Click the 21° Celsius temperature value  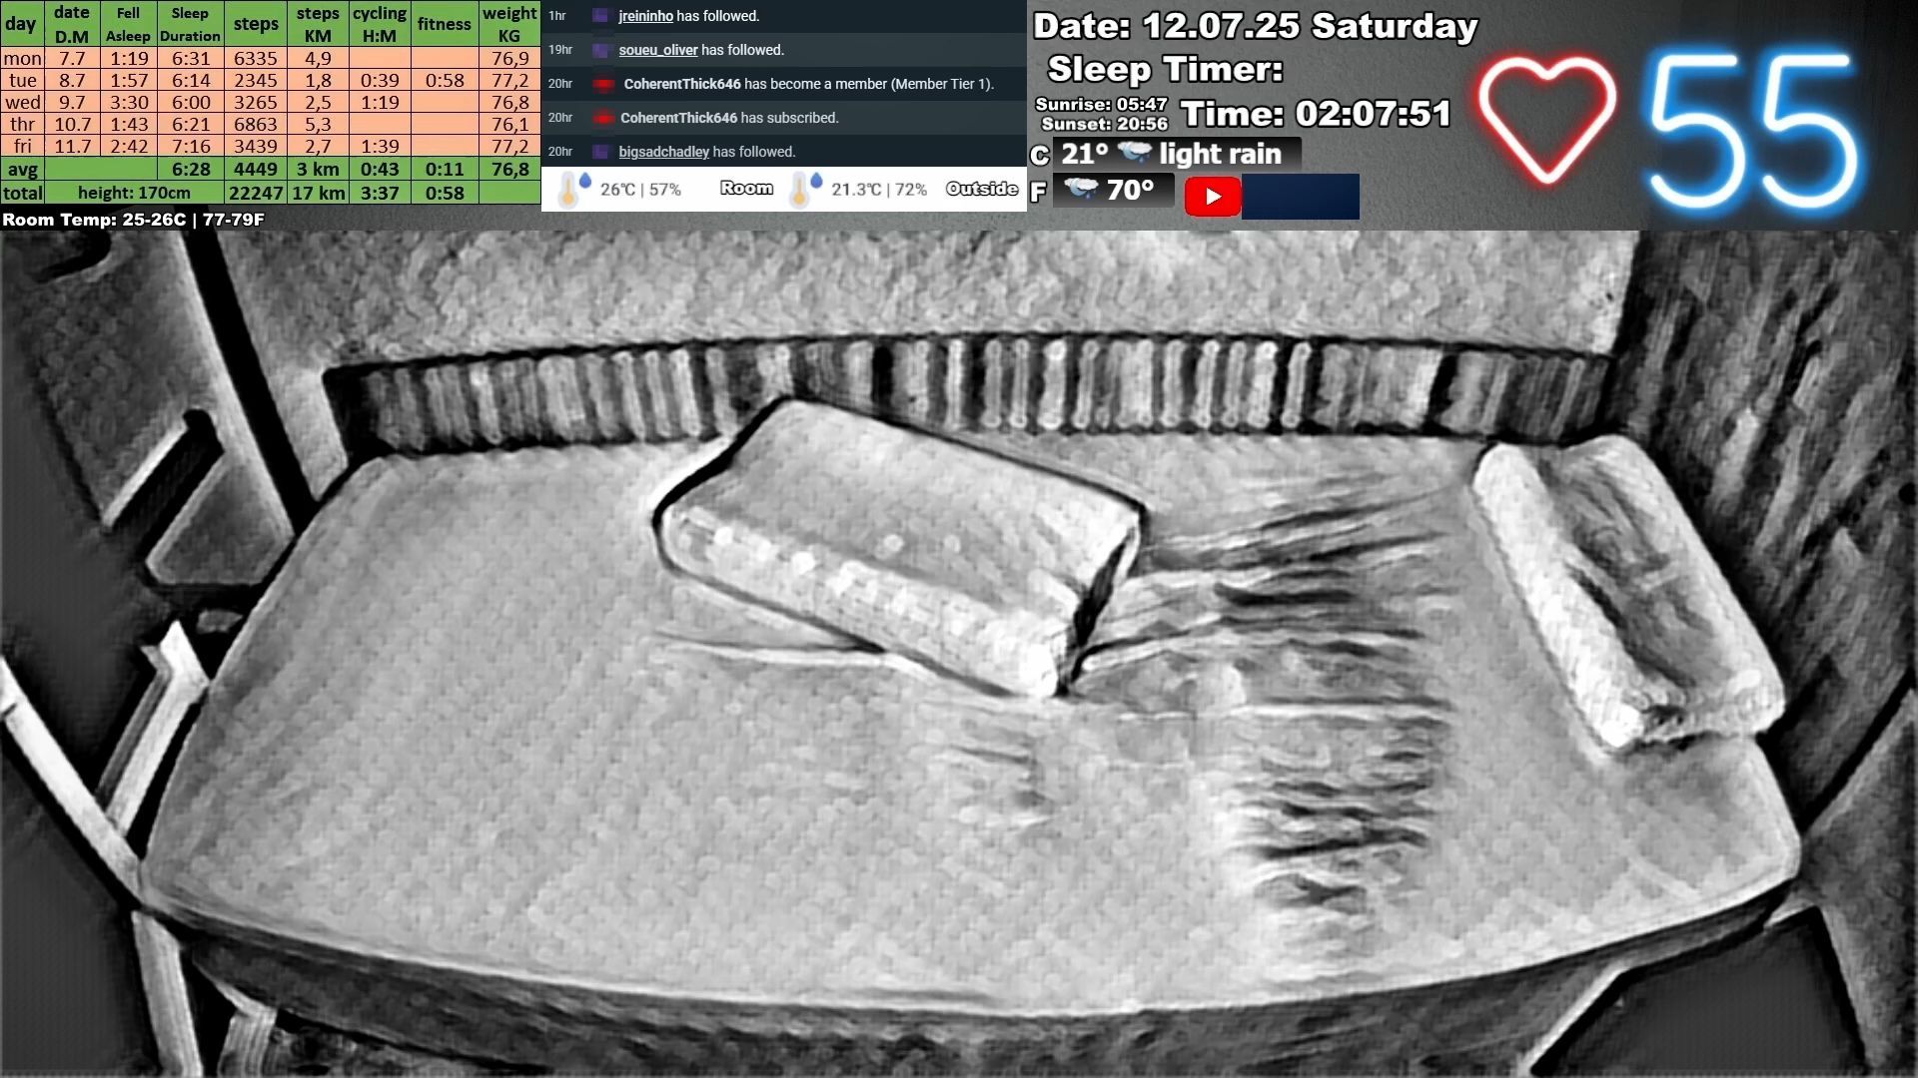point(1084,154)
